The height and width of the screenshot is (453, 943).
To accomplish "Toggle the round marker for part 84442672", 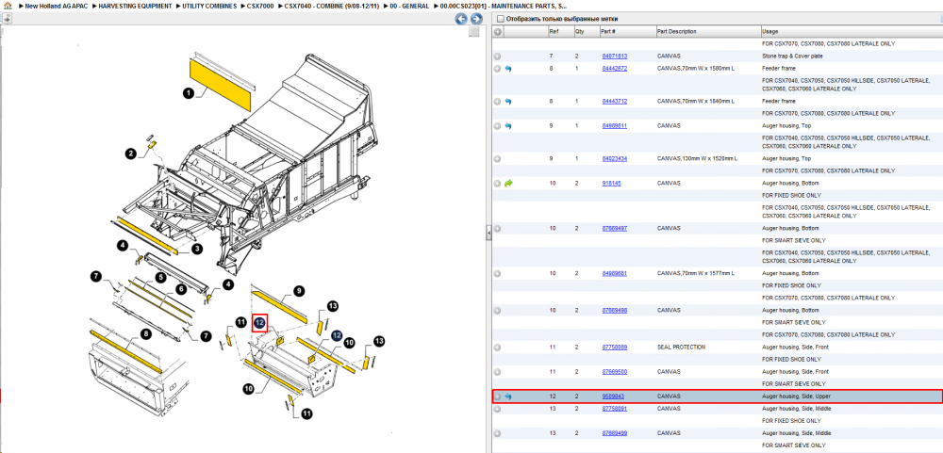I will [x=497, y=69].
